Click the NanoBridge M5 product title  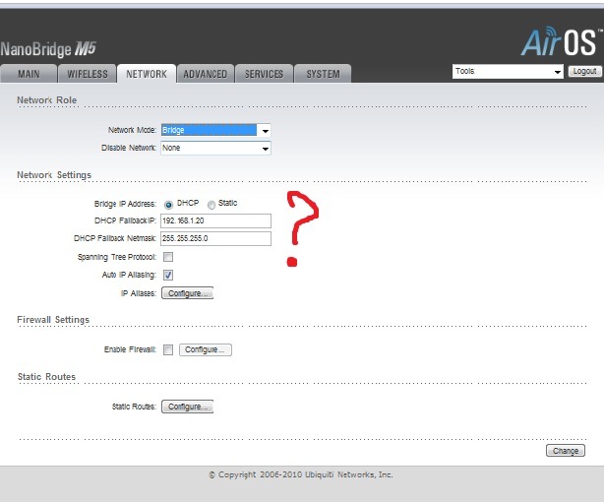48,49
